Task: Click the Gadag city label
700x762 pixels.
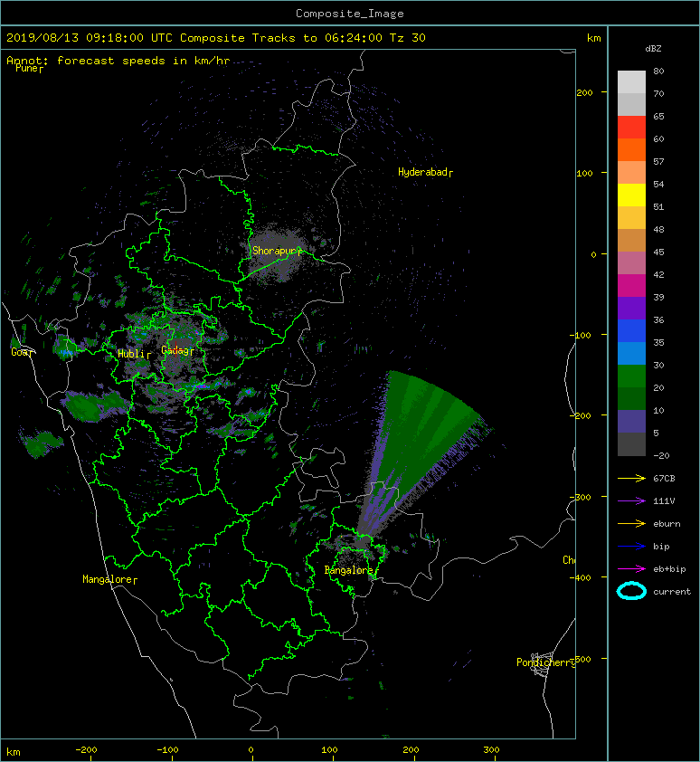Action: click(x=177, y=350)
